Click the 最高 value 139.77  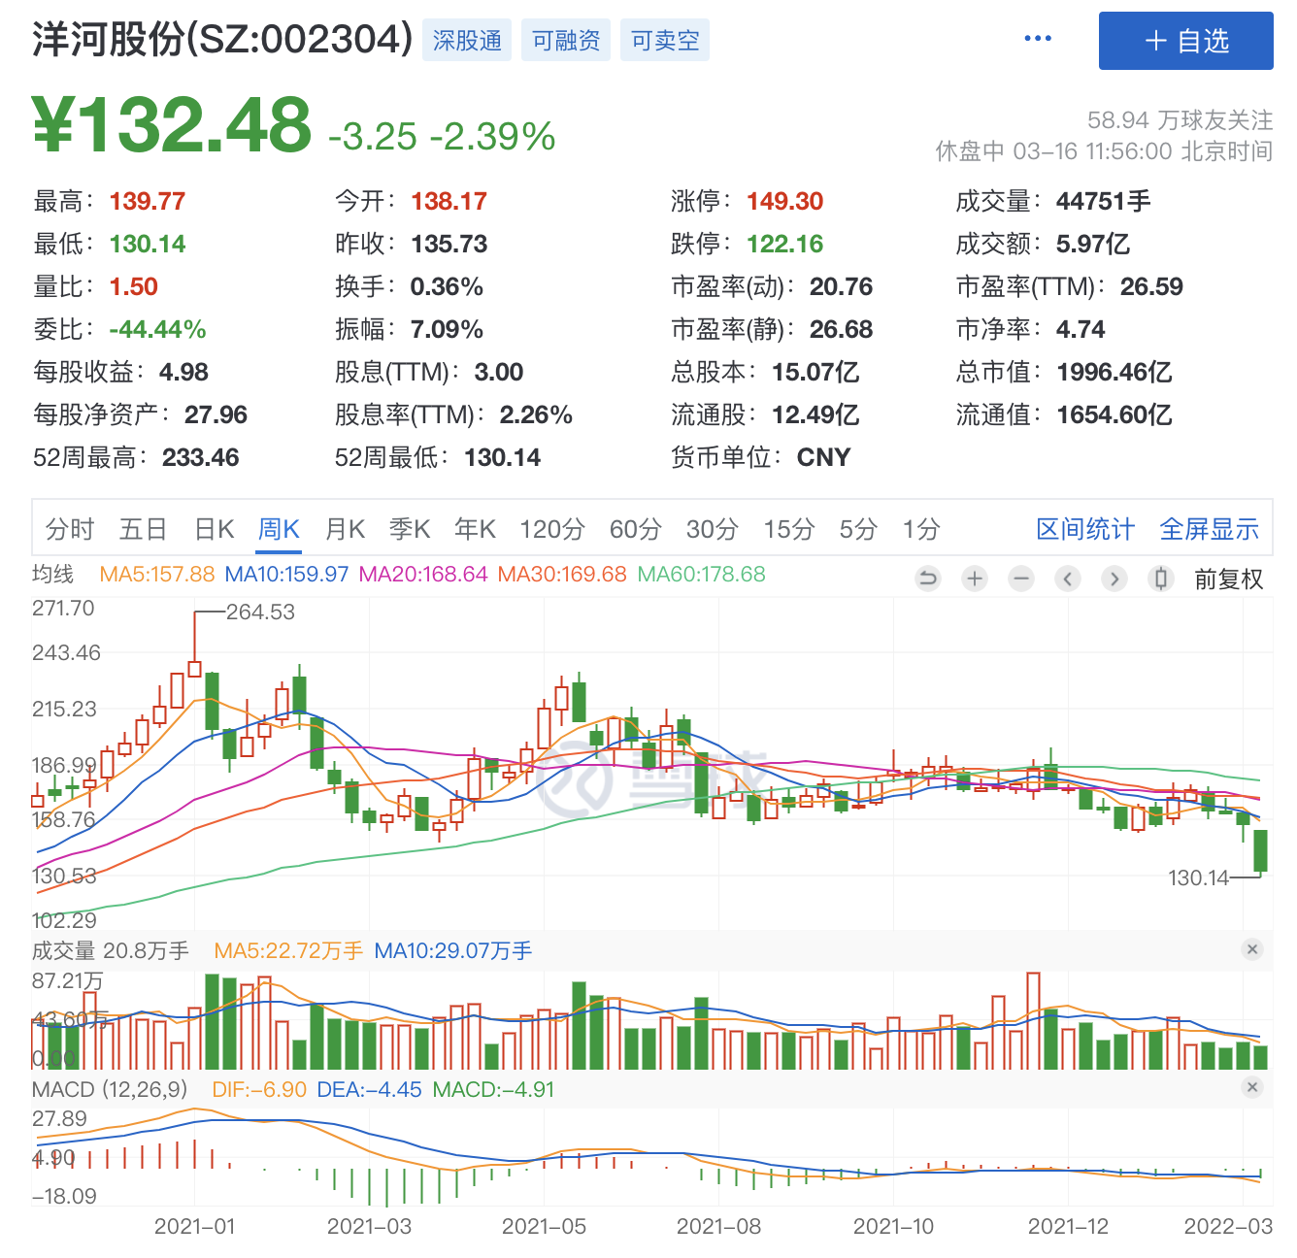point(147,201)
